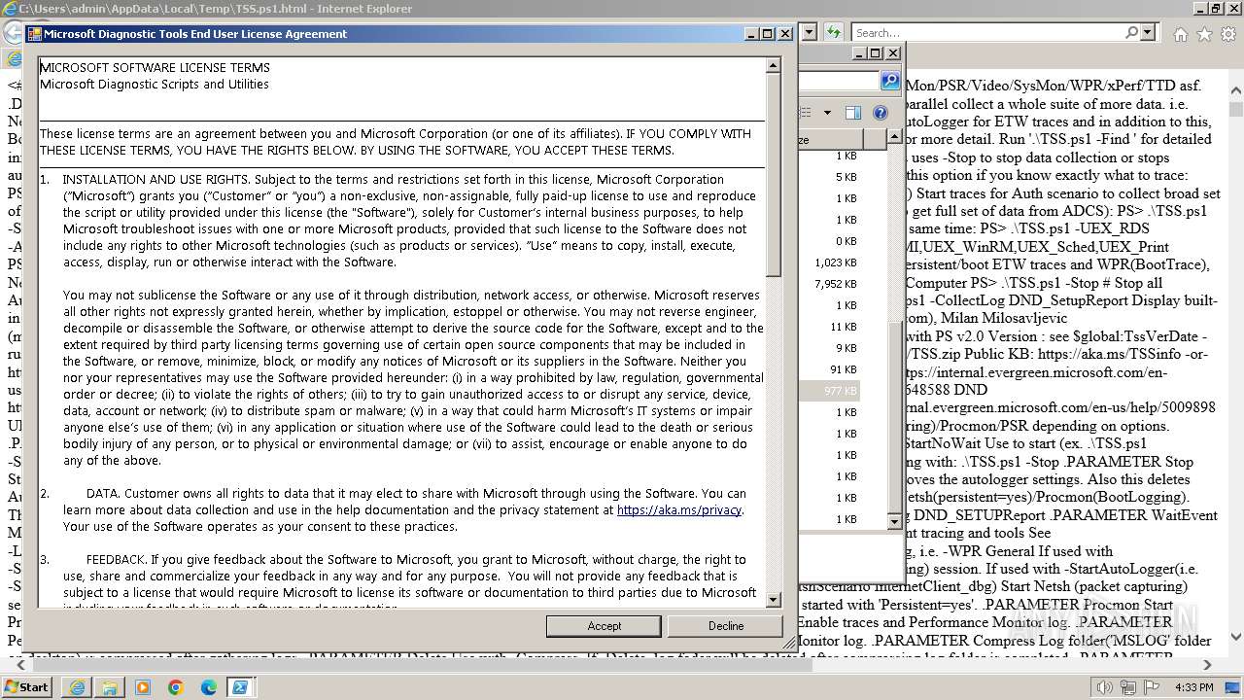
Task: Open the Start menu
Action: click(x=26, y=686)
